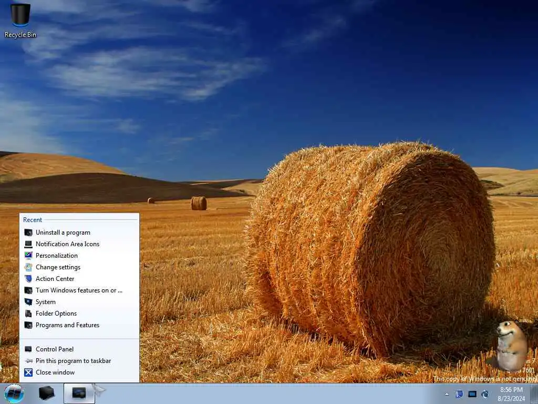Click the Show desktop strip at taskbar end
The image size is (538, 404).
pyautogui.click(x=534, y=393)
